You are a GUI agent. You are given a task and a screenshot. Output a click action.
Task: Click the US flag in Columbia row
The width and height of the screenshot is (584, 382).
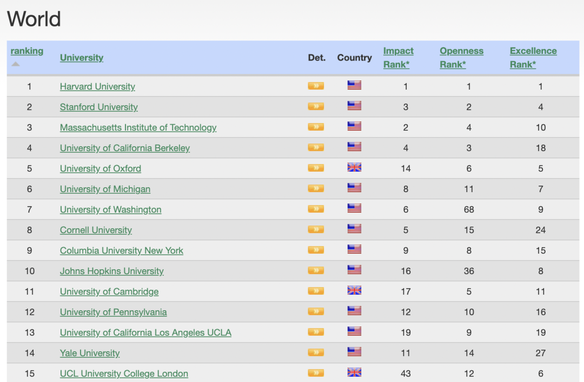coord(354,249)
